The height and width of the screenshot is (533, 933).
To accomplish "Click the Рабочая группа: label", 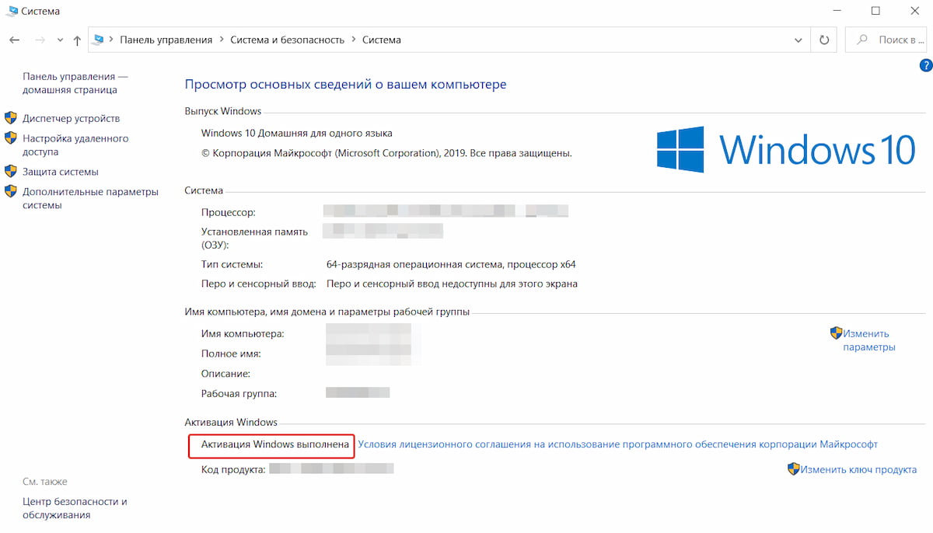I will tap(239, 393).
